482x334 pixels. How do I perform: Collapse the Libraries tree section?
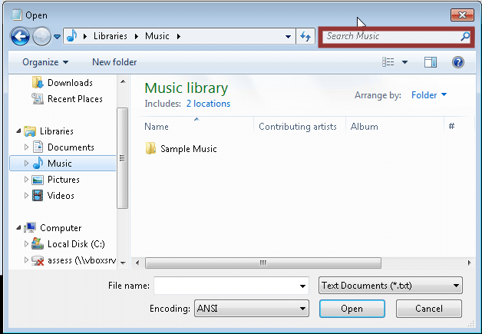pos(19,131)
